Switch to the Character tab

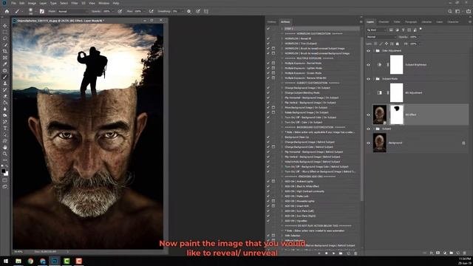(453, 21)
